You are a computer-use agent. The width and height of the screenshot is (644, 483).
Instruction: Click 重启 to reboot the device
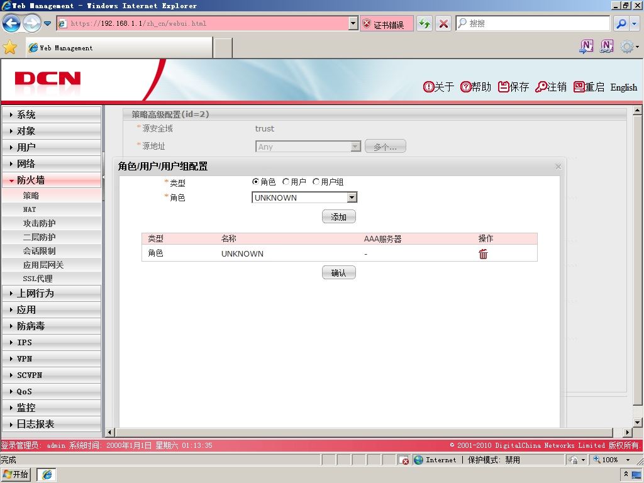589,87
